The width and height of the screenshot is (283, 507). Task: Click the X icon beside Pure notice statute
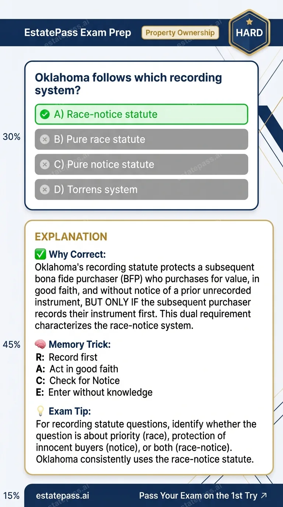[x=45, y=164]
